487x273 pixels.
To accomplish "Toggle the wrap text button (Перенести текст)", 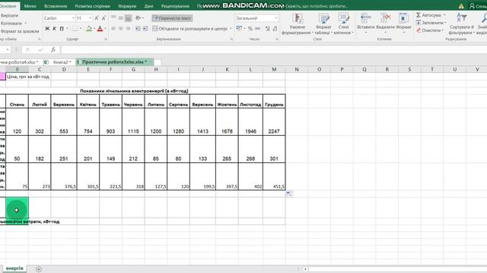I will click(172, 18).
